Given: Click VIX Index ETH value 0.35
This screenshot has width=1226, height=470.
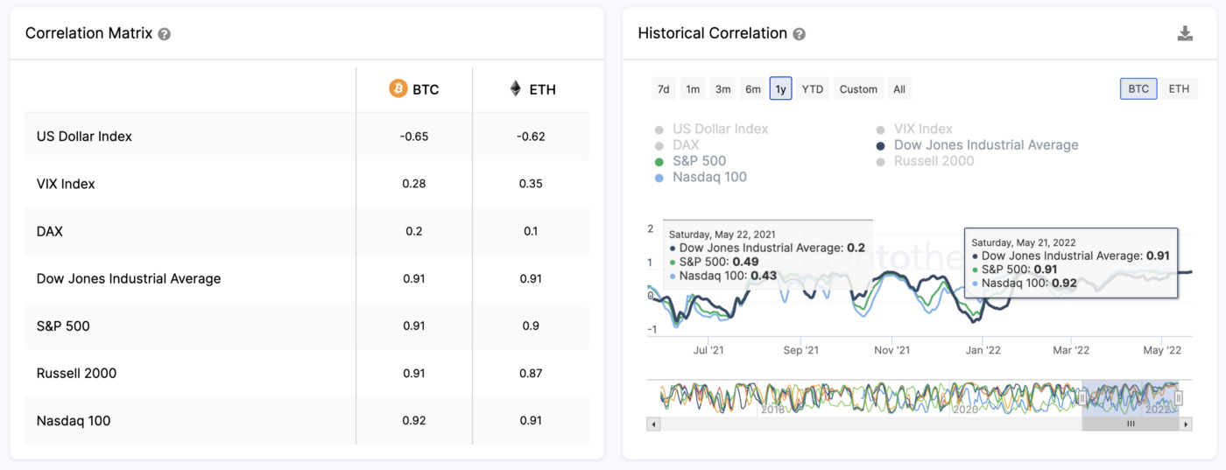Looking at the screenshot, I should tap(531, 184).
